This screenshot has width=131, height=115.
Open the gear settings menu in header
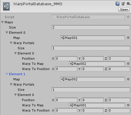128,4
